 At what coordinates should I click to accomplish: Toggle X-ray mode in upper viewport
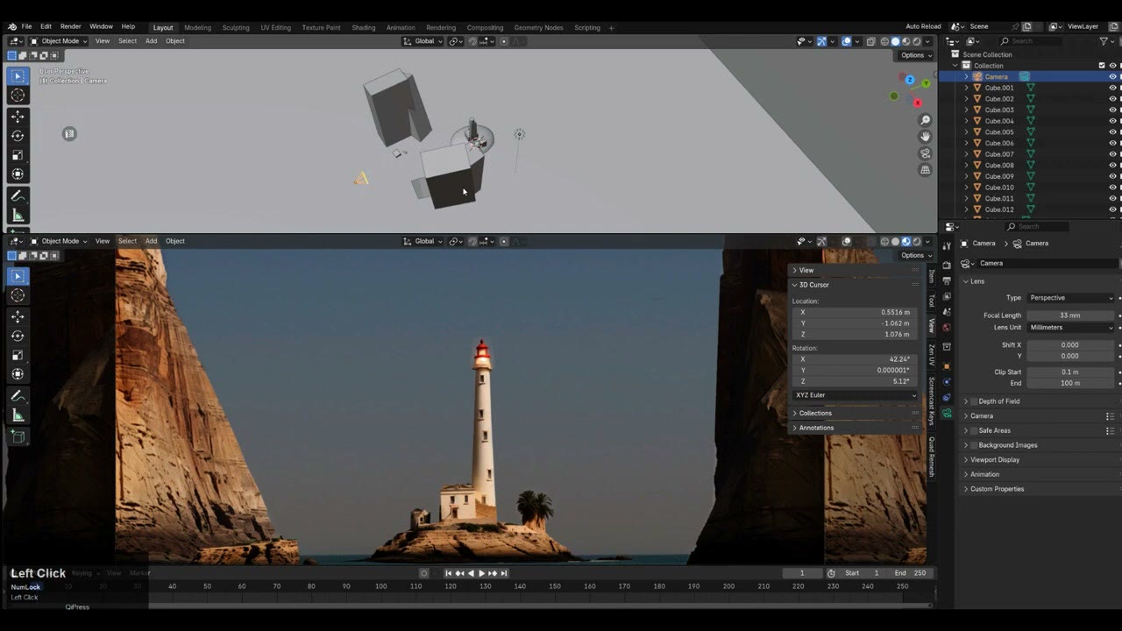click(x=870, y=41)
